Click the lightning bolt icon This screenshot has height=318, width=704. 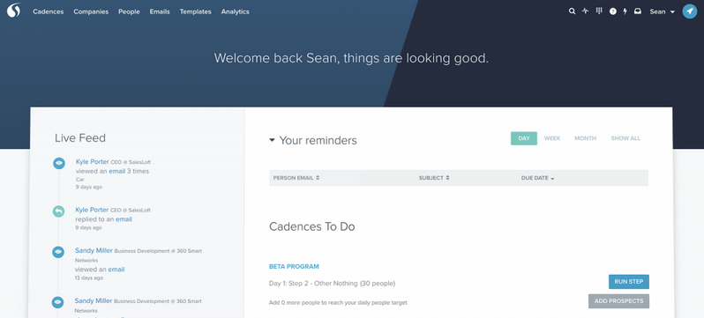625,11
